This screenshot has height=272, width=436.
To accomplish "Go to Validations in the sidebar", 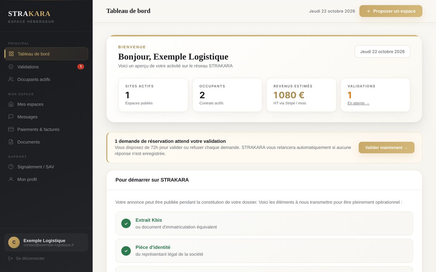I will 46,67.
